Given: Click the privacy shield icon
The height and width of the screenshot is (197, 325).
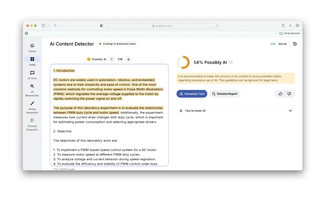Looking at the screenshot, I should 101,26.
